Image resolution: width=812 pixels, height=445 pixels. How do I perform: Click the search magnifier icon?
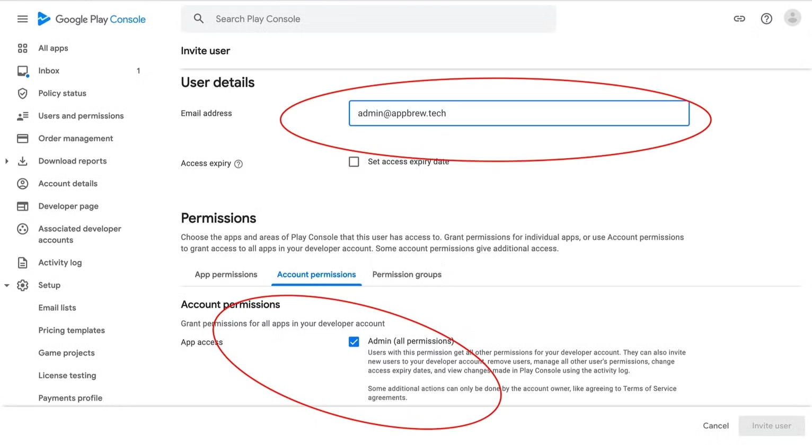(x=199, y=19)
